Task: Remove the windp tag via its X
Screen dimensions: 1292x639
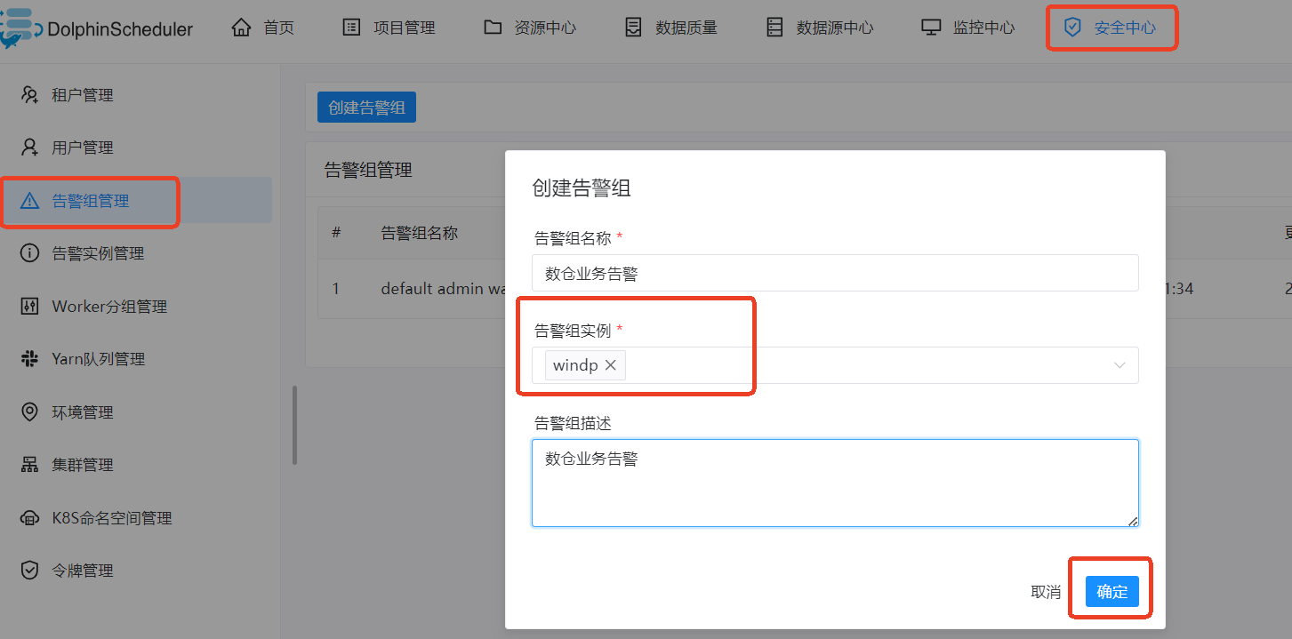Action: point(611,365)
